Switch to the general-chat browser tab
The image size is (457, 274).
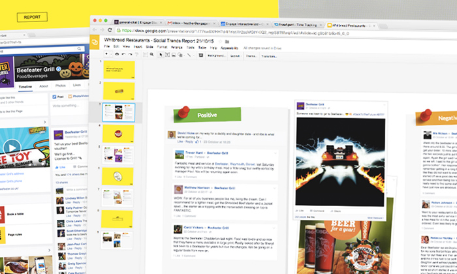(x=138, y=22)
